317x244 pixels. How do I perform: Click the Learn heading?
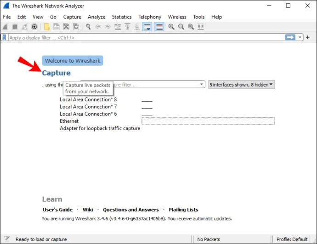[x=52, y=199]
